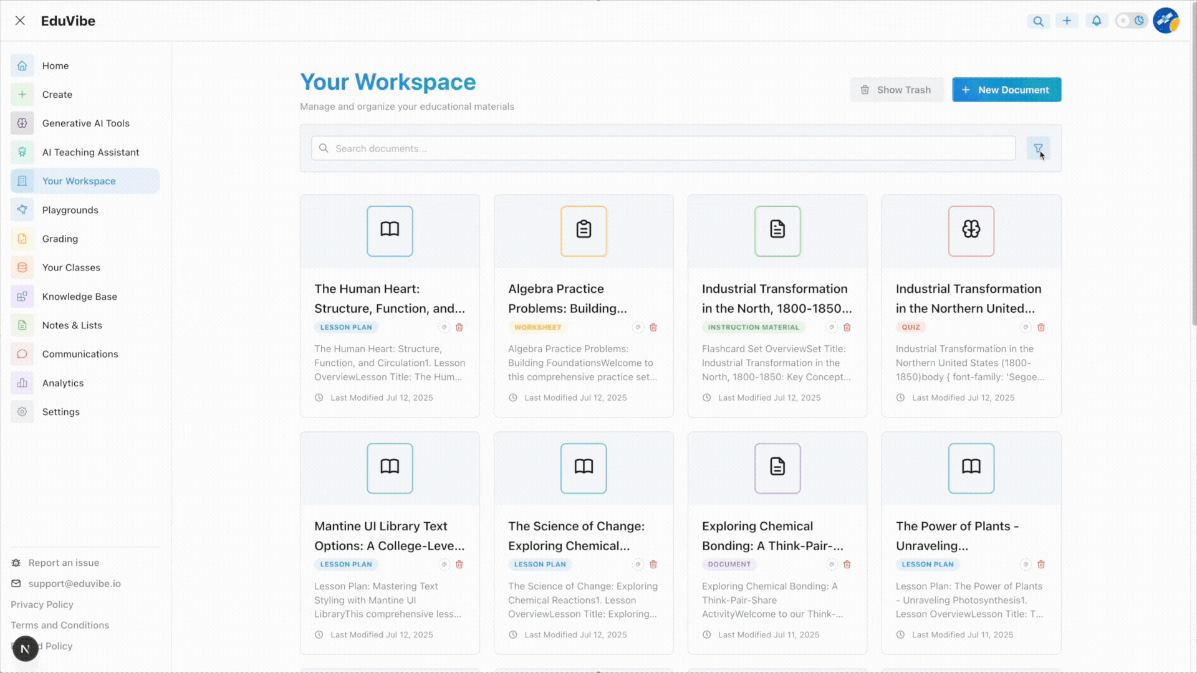
Task: Click the top bar search icon
Action: pos(1038,21)
